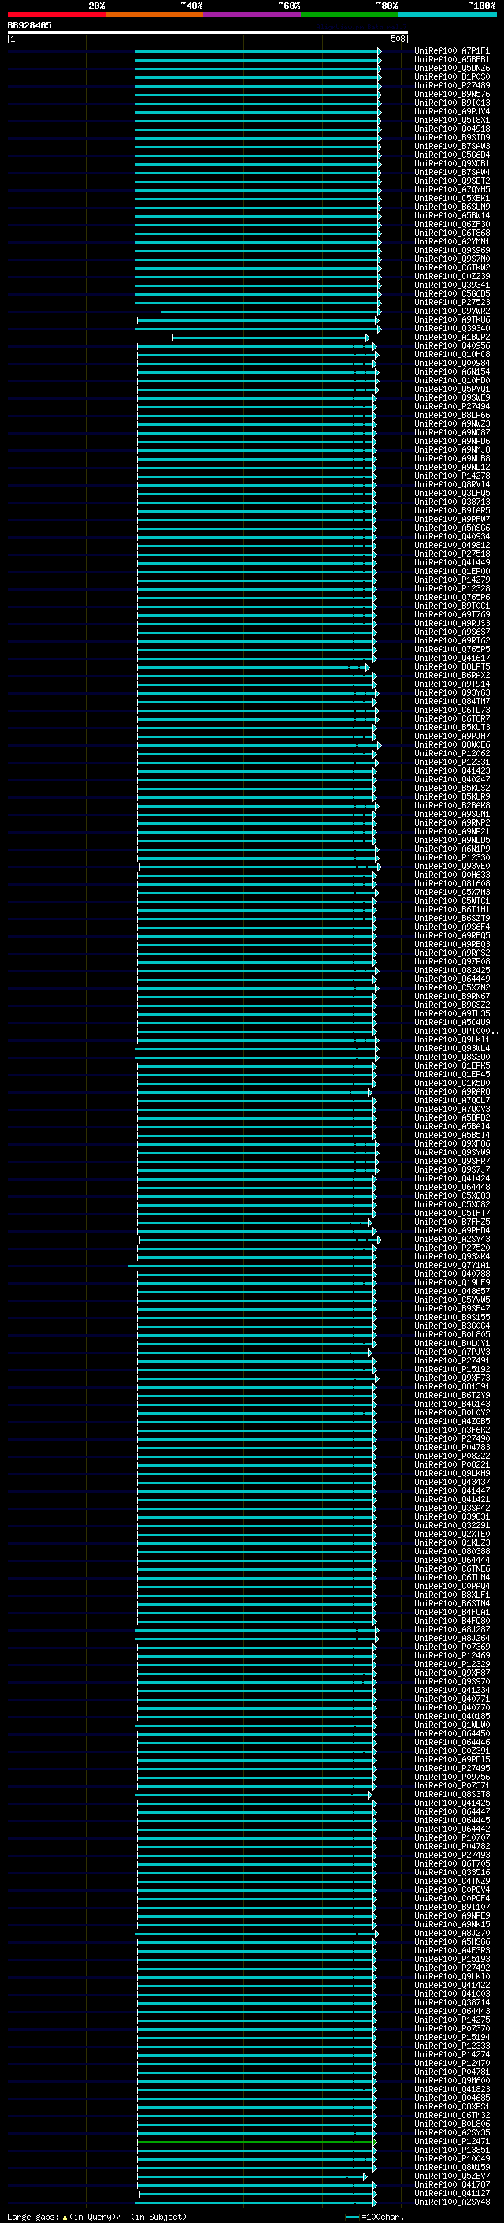Select hit UniRef100_Q9M600
This screenshot has height=2223, width=504.
[x=451, y=2080]
